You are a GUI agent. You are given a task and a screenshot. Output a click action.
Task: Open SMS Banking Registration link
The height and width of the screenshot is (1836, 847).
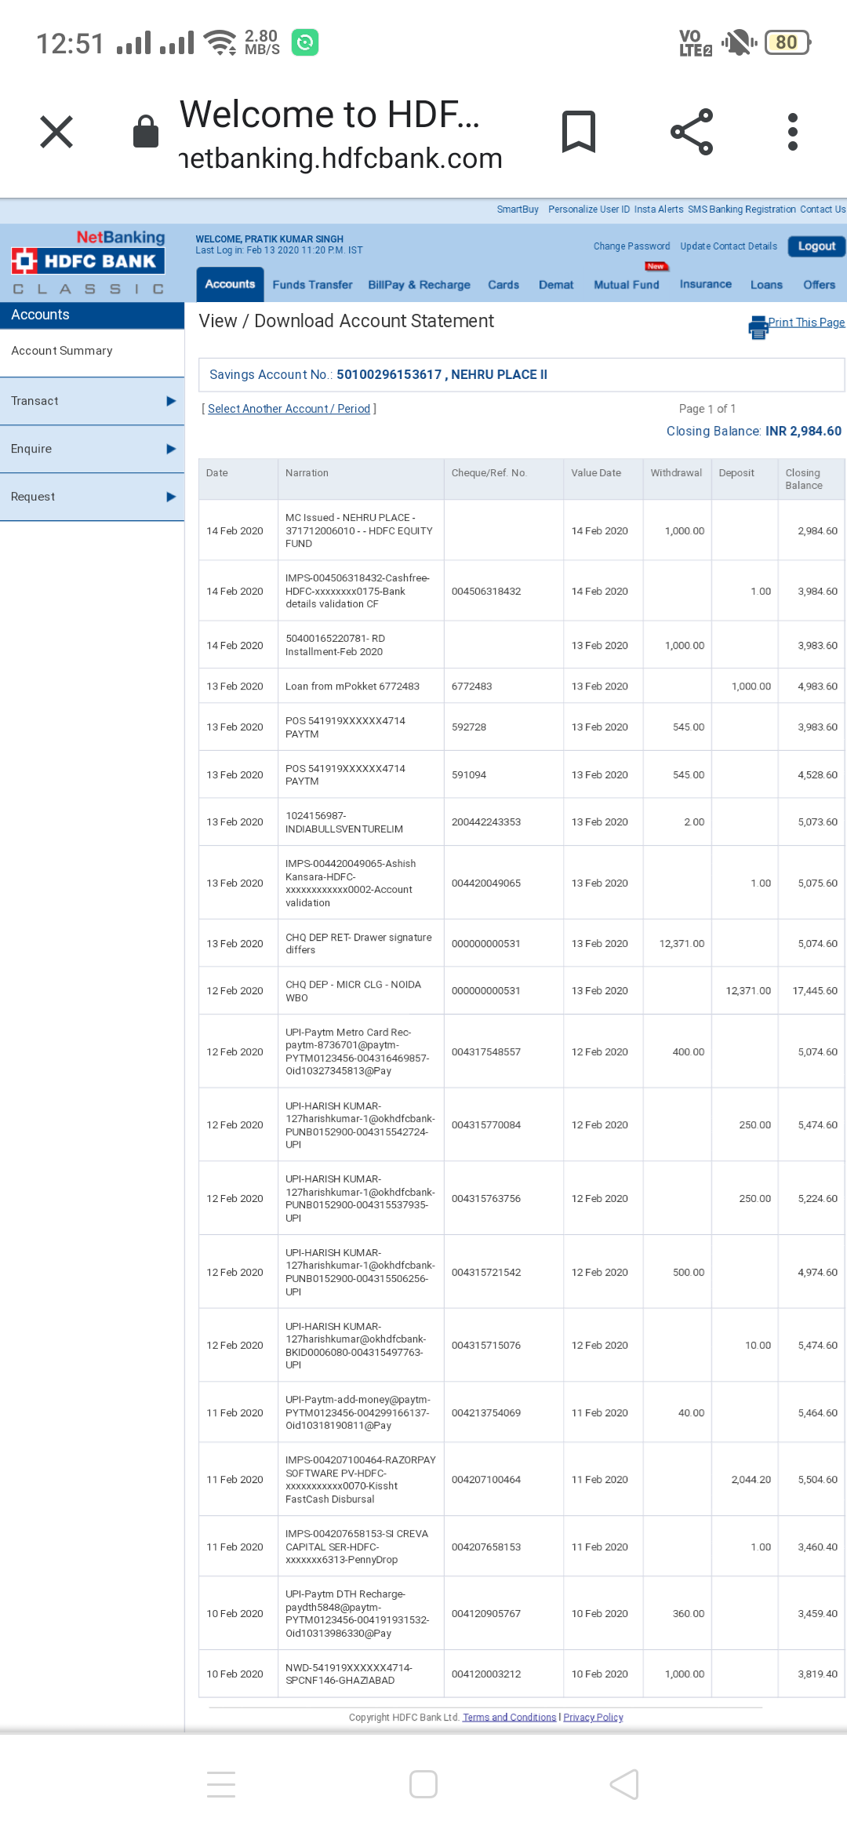click(x=742, y=209)
